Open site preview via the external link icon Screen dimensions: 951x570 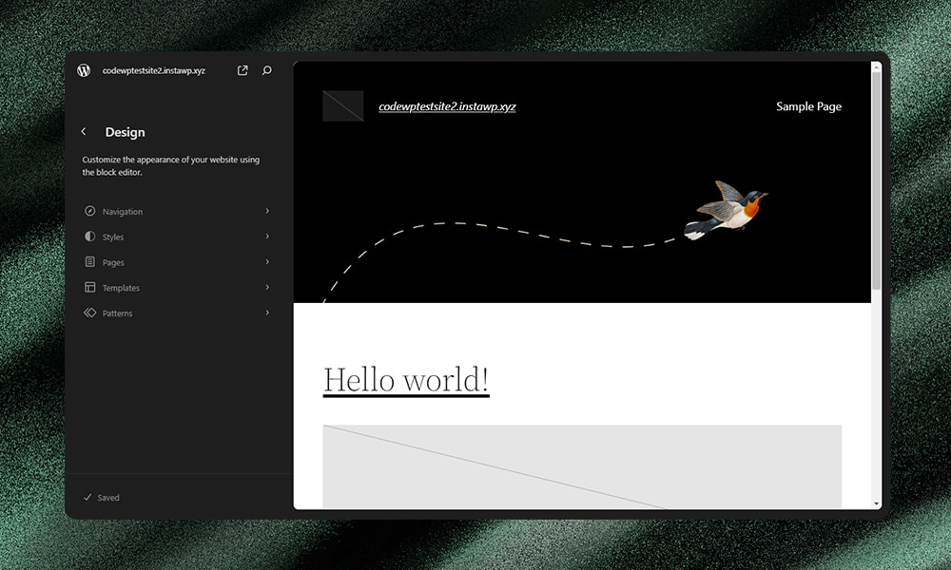pos(242,69)
